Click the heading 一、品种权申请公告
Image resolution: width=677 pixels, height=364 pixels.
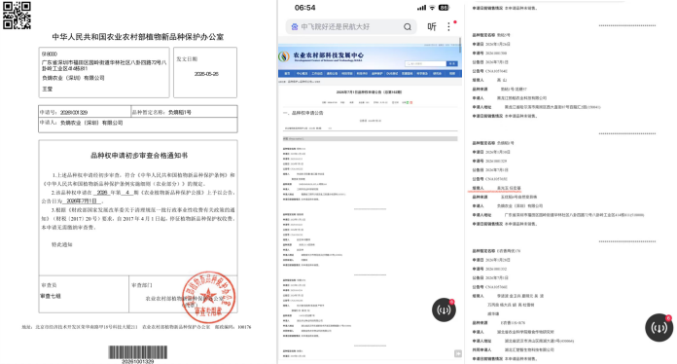click(x=303, y=113)
